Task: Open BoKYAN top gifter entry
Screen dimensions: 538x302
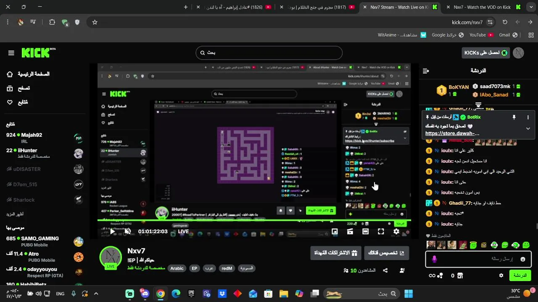Action: (453, 90)
